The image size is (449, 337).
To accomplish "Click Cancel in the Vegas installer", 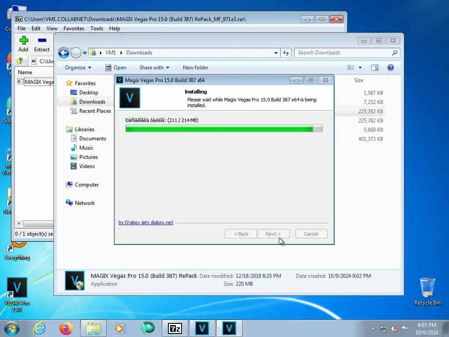I will point(311,234).
